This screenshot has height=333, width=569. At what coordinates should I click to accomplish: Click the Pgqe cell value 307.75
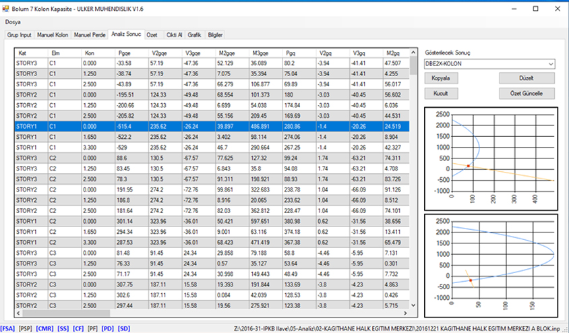131,284
